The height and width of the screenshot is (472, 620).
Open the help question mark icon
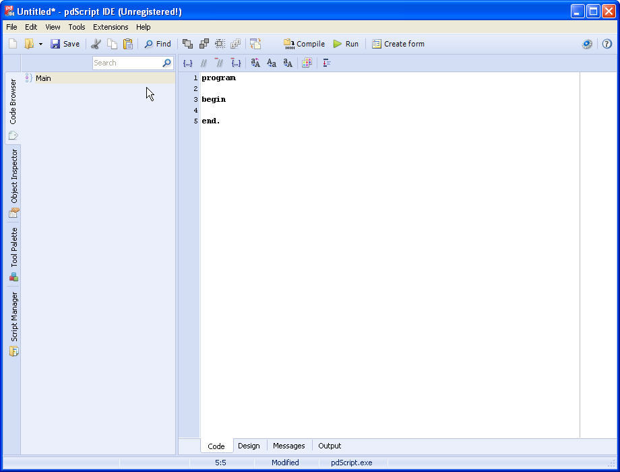(607, 44)
